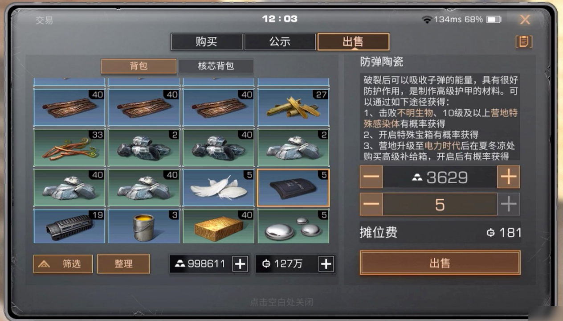
Task: Decrease the price of 3629
Action: point(371,177)
